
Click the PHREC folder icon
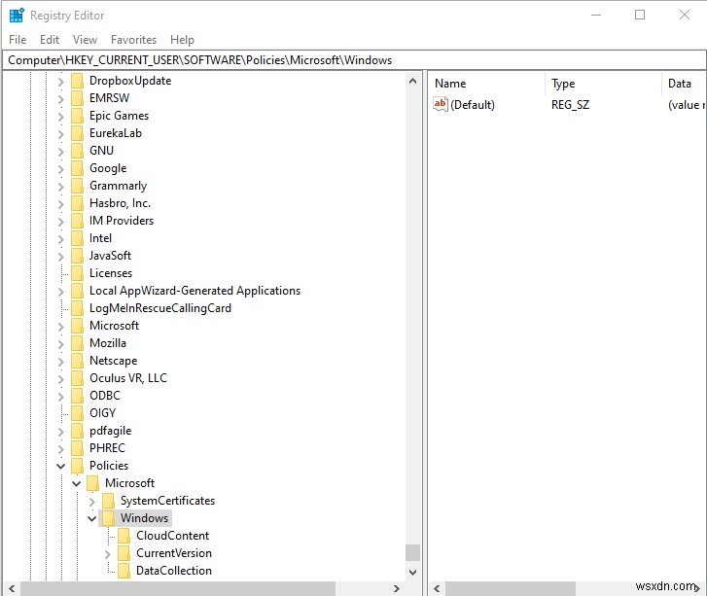pos(78,448)
